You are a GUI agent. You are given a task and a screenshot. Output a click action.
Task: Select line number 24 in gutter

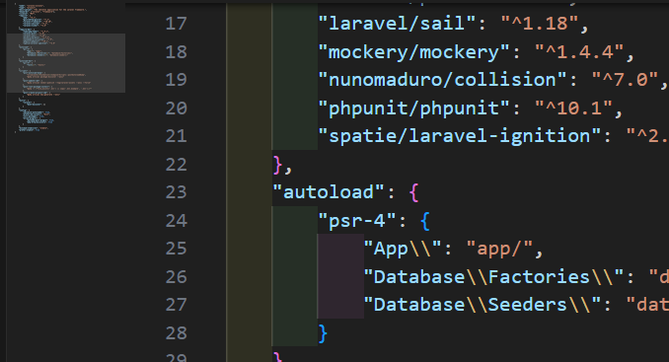pos(177,220)
